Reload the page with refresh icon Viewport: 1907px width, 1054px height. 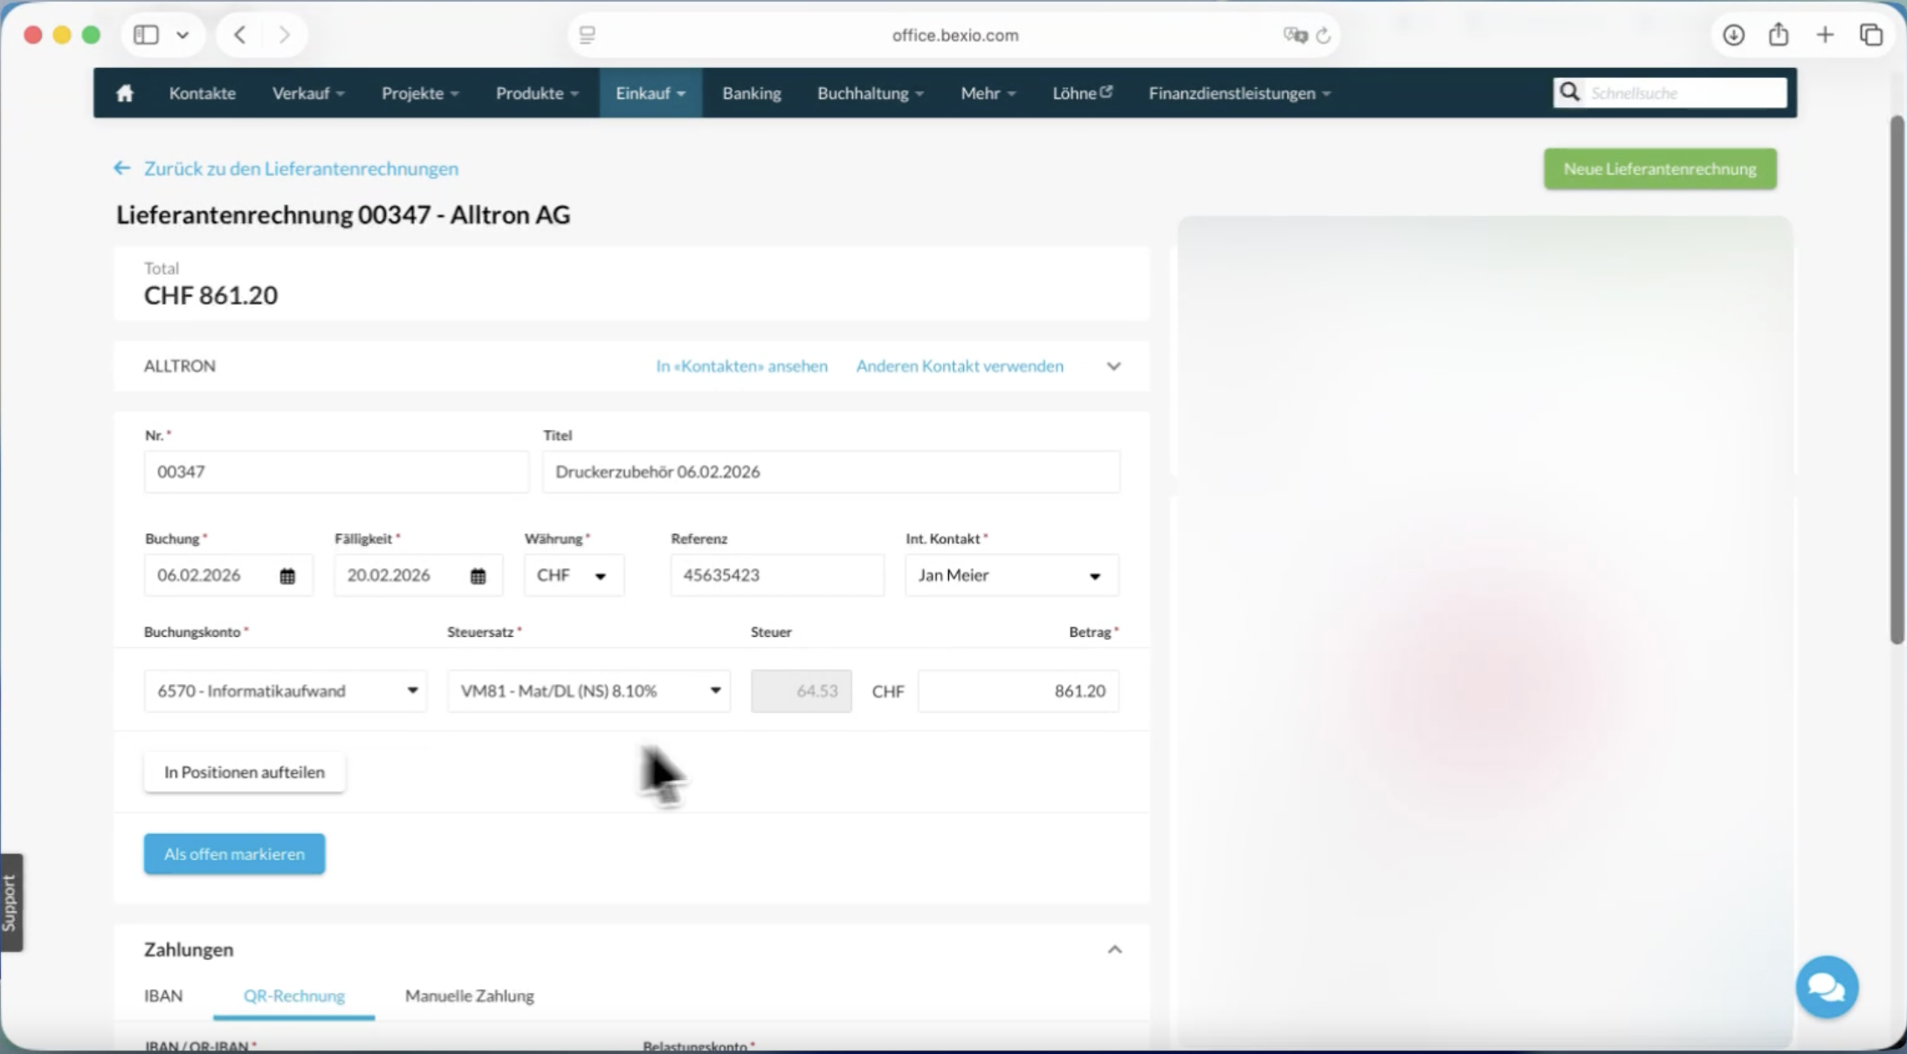point(1324,35)
